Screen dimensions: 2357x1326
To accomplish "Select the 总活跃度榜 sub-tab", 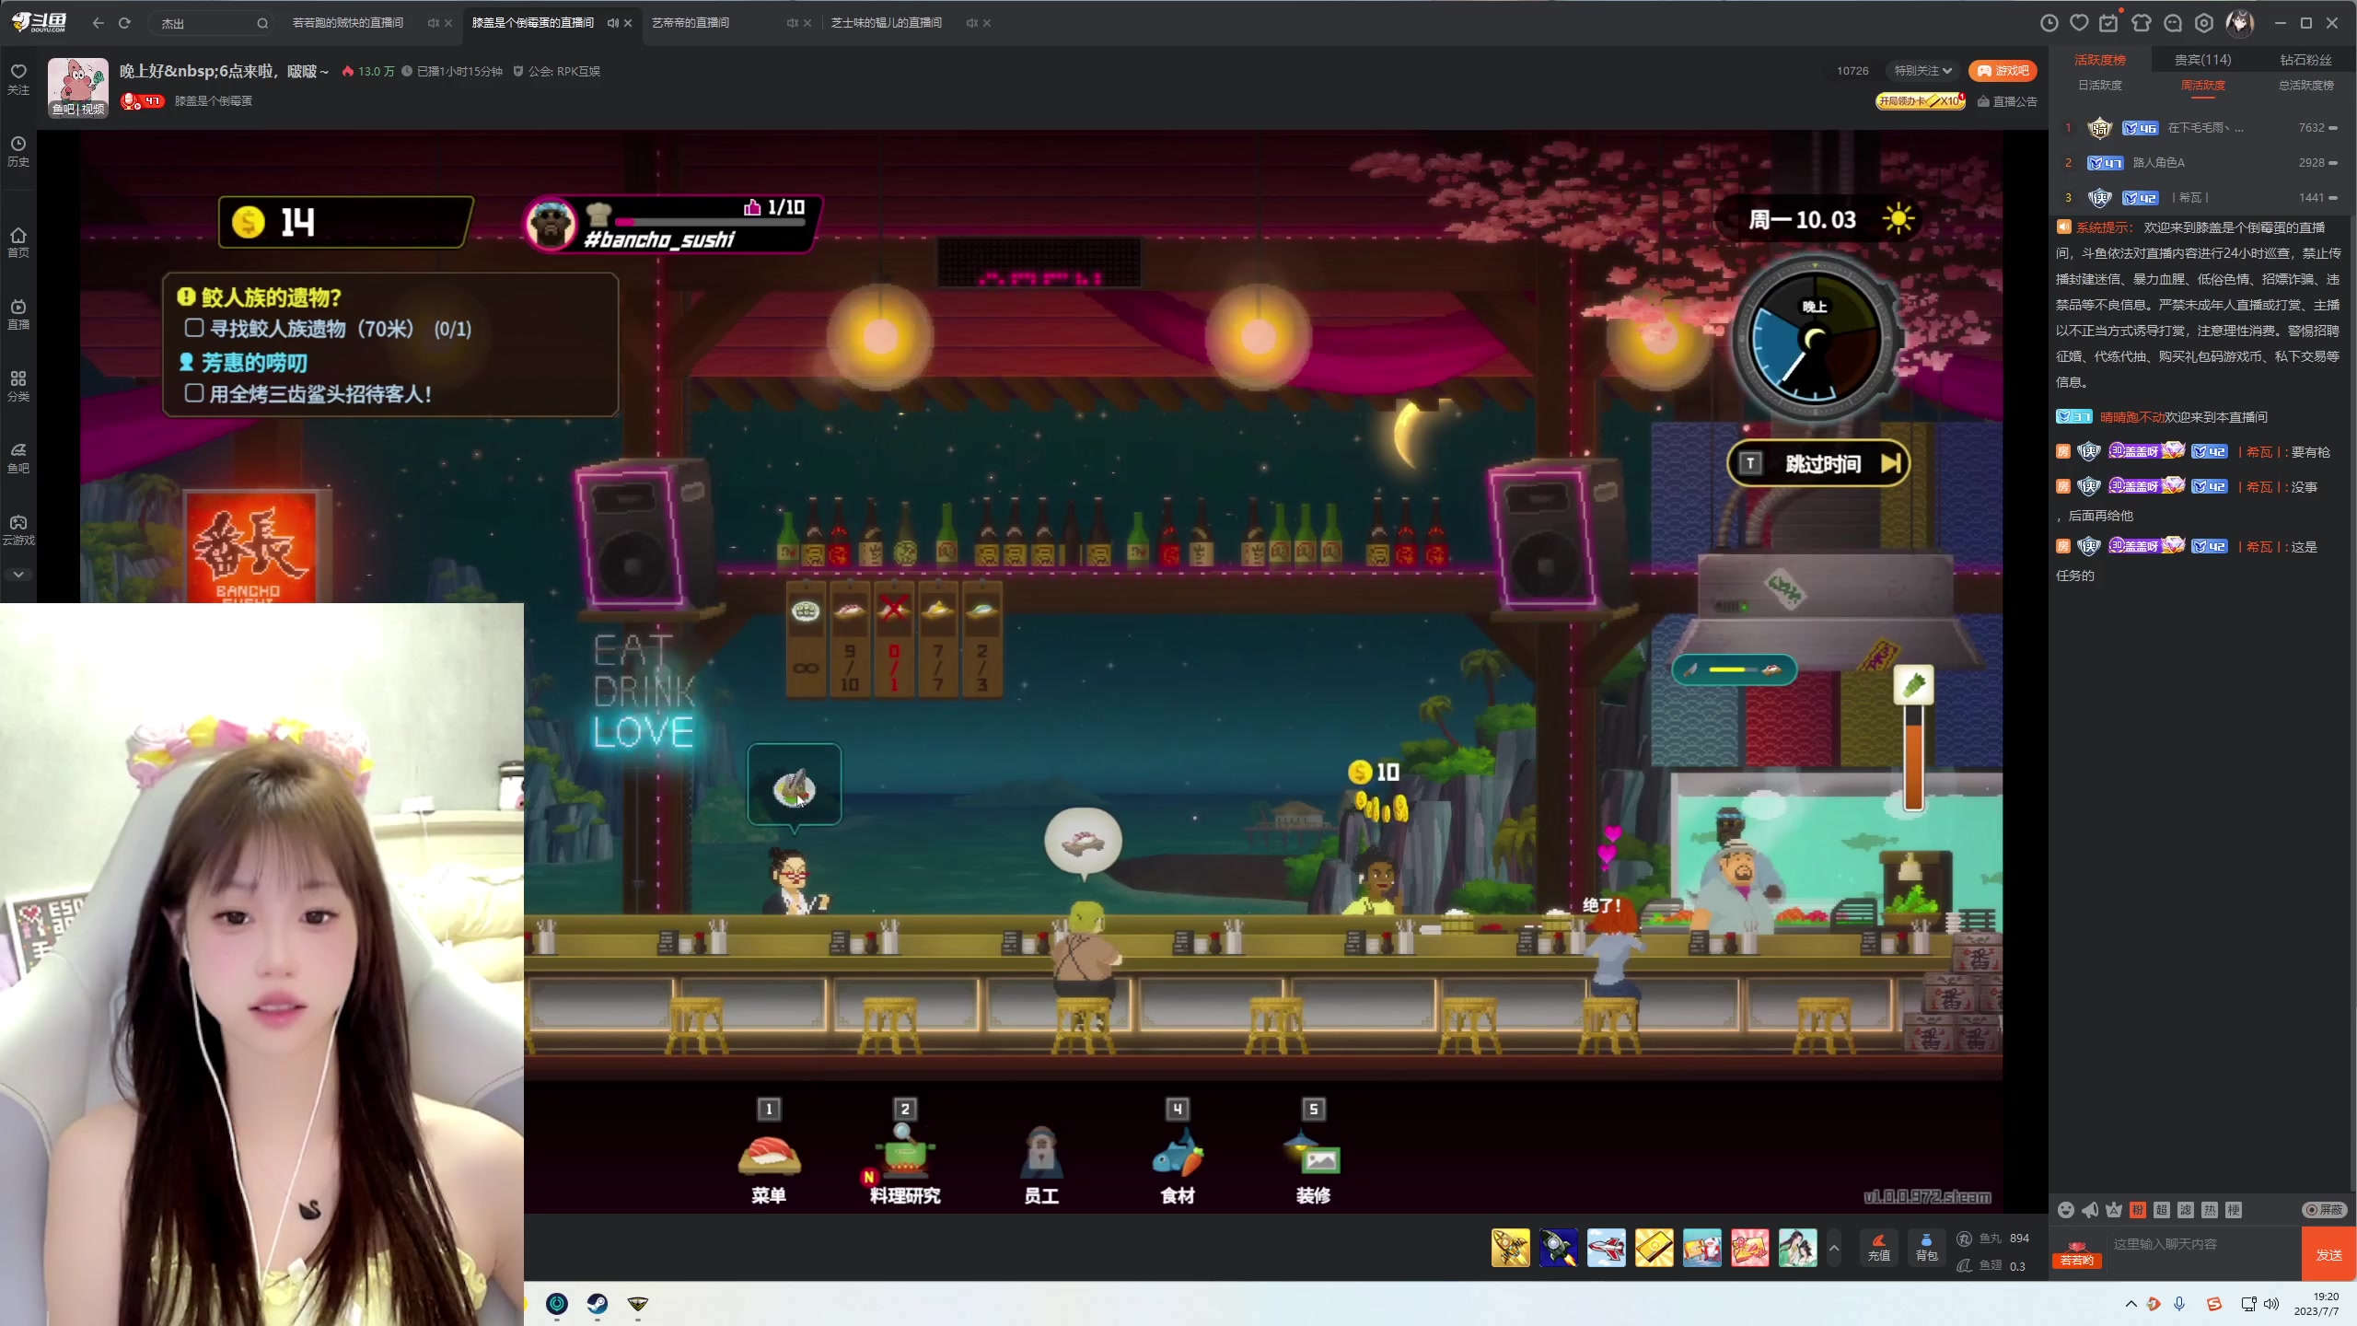I will tap(2305, 85).
